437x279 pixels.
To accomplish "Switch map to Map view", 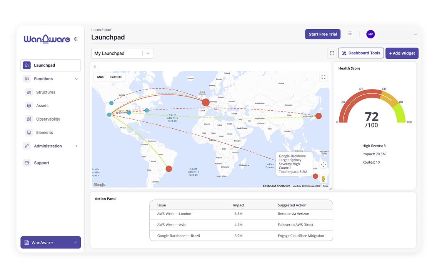I will tap(100, 77).
